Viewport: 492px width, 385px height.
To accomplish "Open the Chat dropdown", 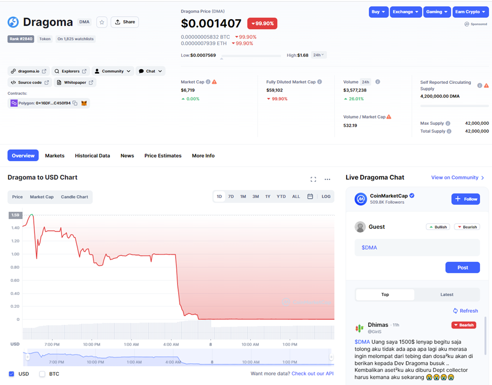I will (150, 71).
